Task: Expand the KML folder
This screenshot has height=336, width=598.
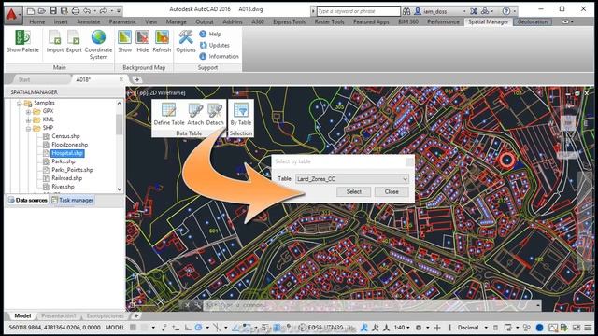Action: click(28, 120)
